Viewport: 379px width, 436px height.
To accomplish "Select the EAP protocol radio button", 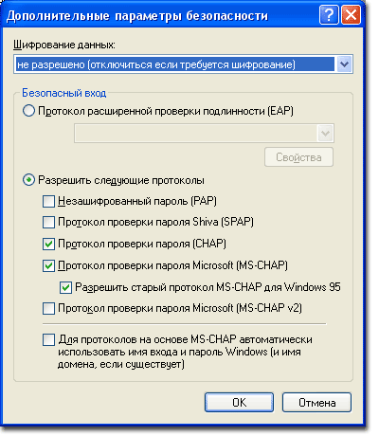I will pyautogui.click(x=28, y=111).
